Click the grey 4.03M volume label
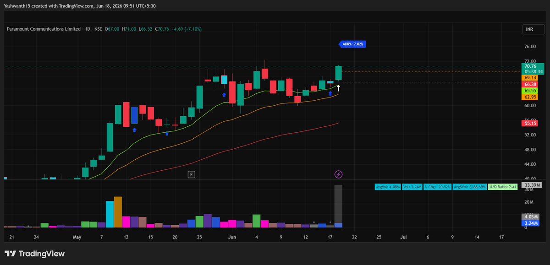This screenshot has height=265, width=550. [x=530, y=217]
